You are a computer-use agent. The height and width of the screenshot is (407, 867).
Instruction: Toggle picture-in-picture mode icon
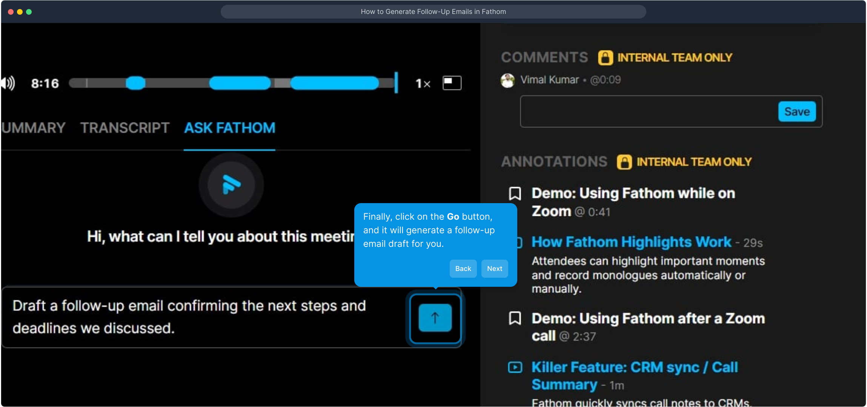(x=452, y=83)
